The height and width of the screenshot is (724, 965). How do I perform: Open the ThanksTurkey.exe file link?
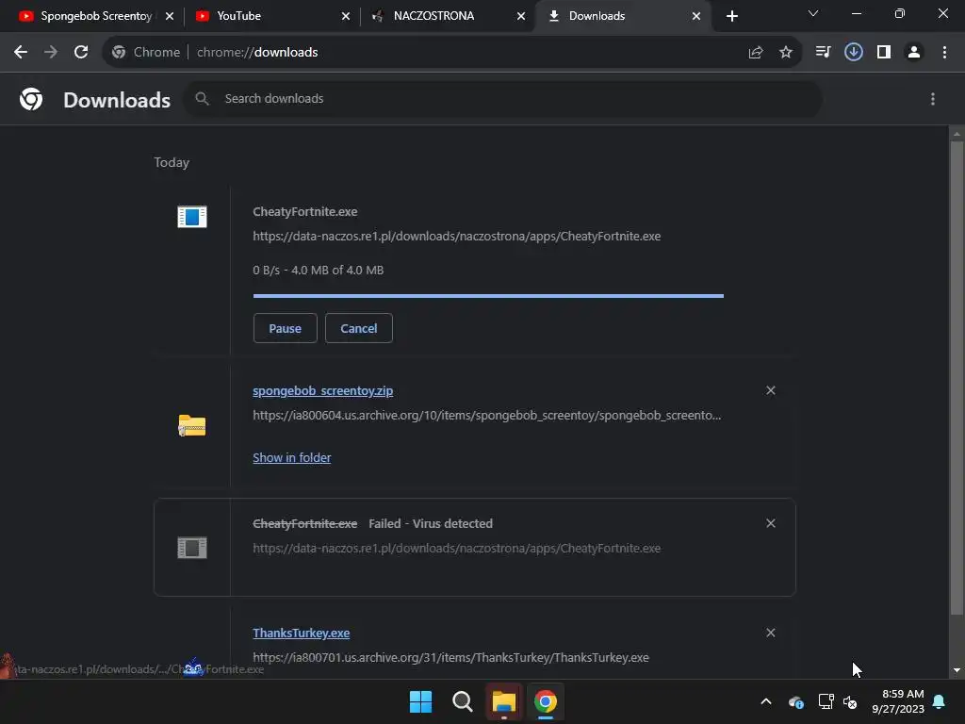[x=301, y=633]
